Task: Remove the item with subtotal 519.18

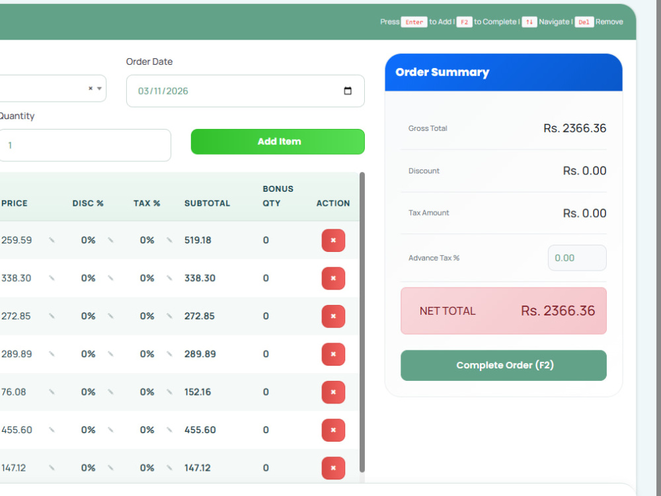Action: coord(333,241)
